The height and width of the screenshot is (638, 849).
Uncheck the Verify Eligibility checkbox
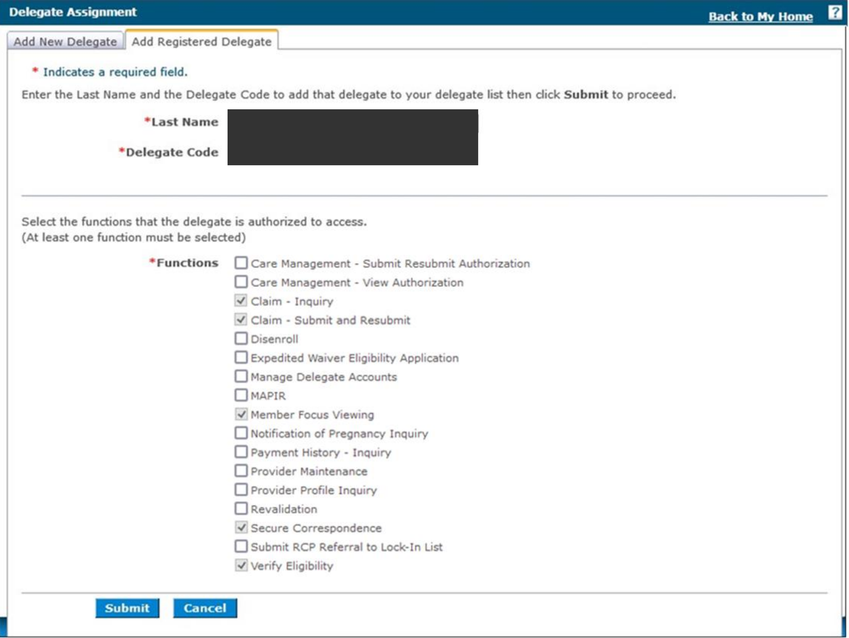pos(241,565)
